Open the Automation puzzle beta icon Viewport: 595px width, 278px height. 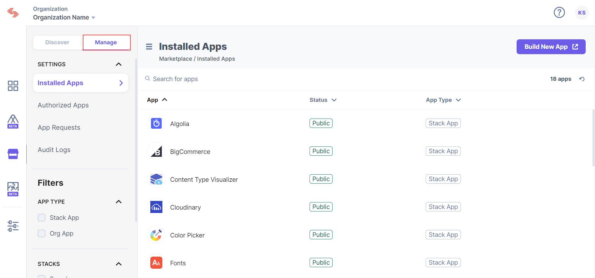(x=13, y=189)
